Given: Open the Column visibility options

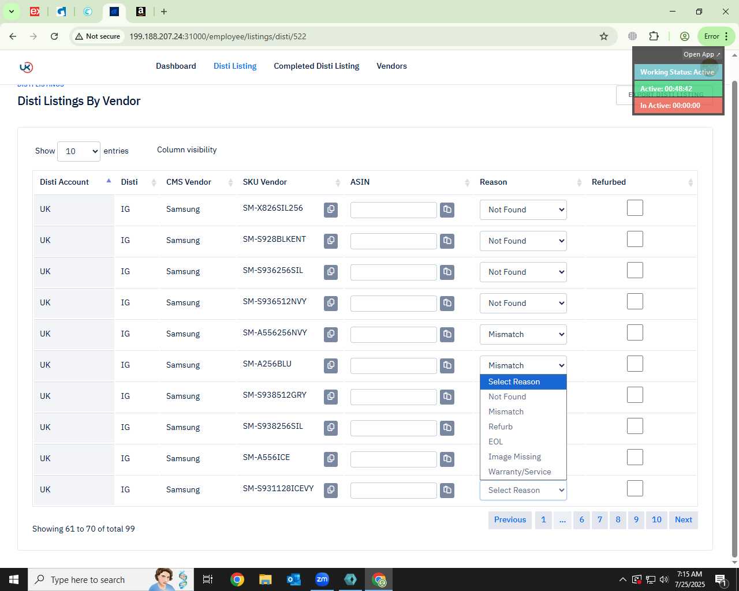Looking at the screenshot, I should coord(187,149).
